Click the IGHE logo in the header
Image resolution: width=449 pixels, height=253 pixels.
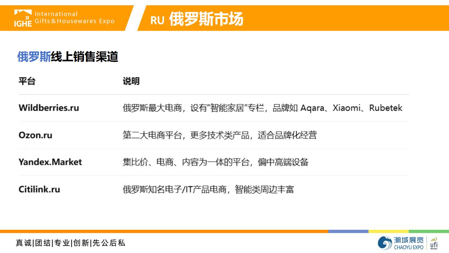pos(23,18)
